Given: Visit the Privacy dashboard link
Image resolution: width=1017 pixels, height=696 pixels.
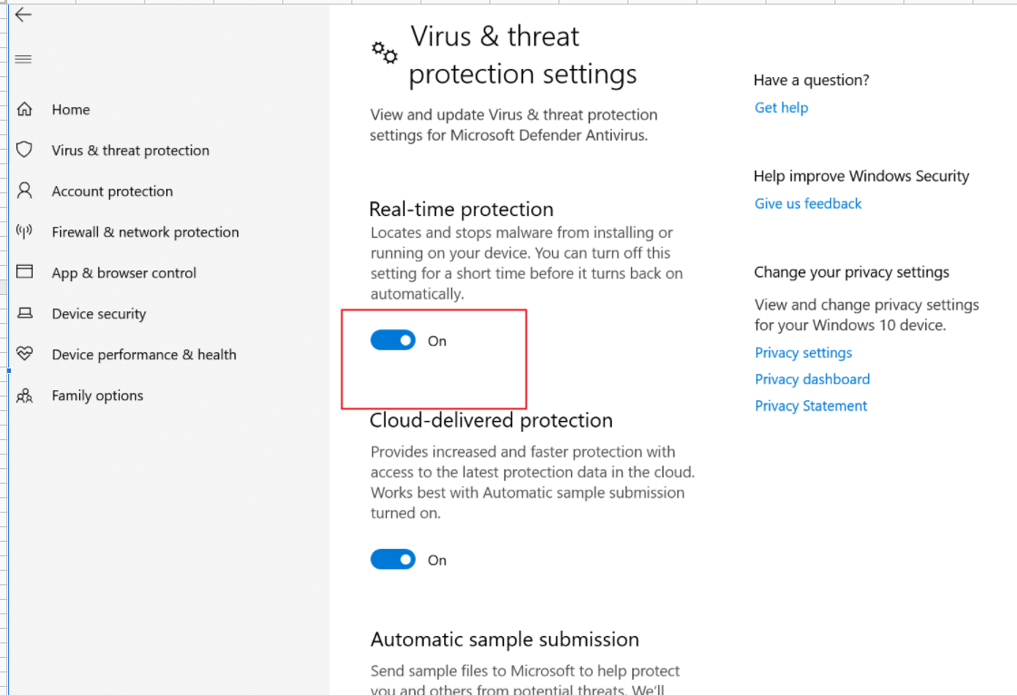Looking at the screenshot, I should point(813,379).
